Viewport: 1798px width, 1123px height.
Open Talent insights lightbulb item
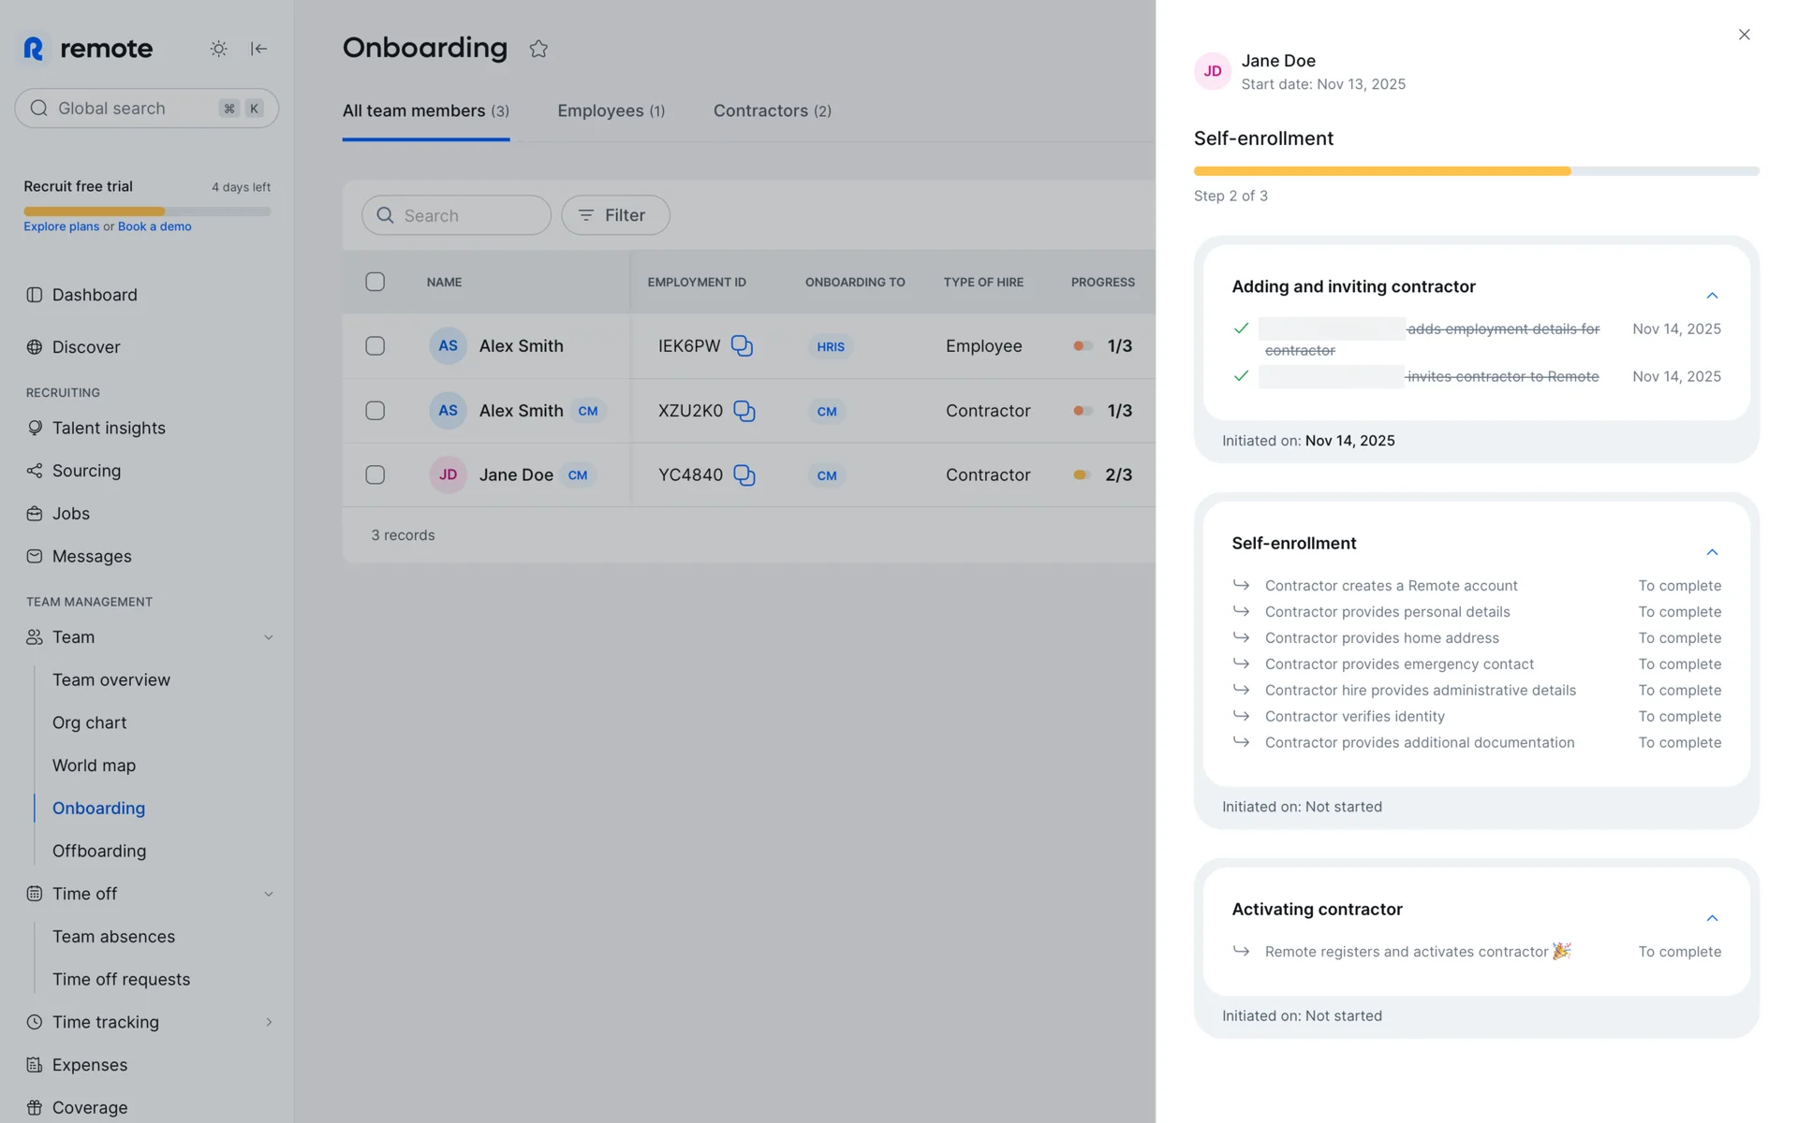[x=109, y=428]
